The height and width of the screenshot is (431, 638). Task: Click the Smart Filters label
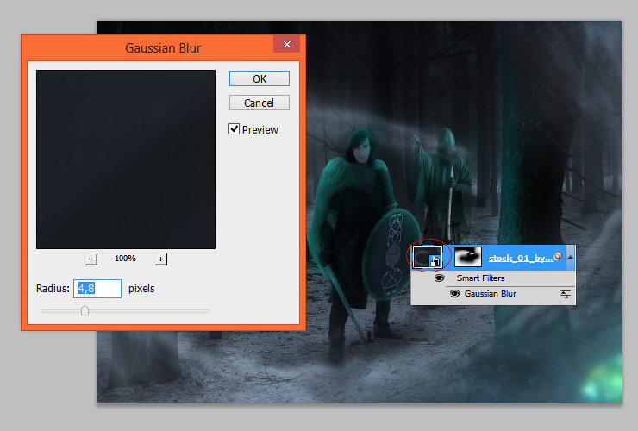tap(480, 278)
